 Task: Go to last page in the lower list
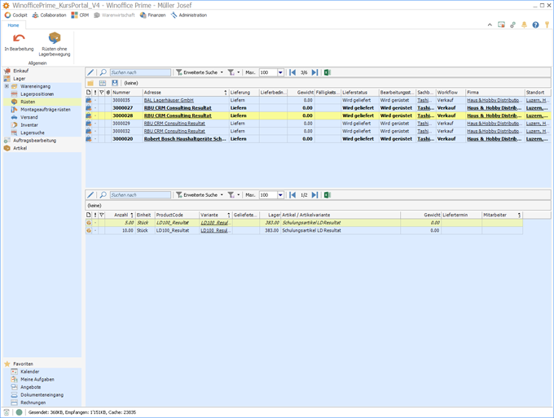pos(314,194)
